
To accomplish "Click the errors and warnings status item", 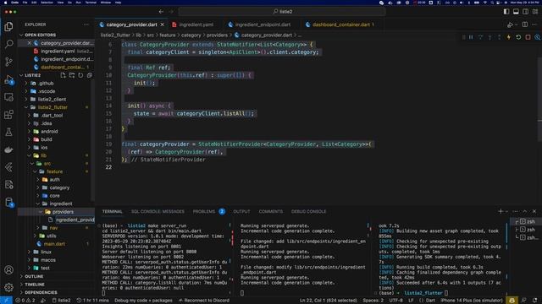I will click(x=25, y=301).
